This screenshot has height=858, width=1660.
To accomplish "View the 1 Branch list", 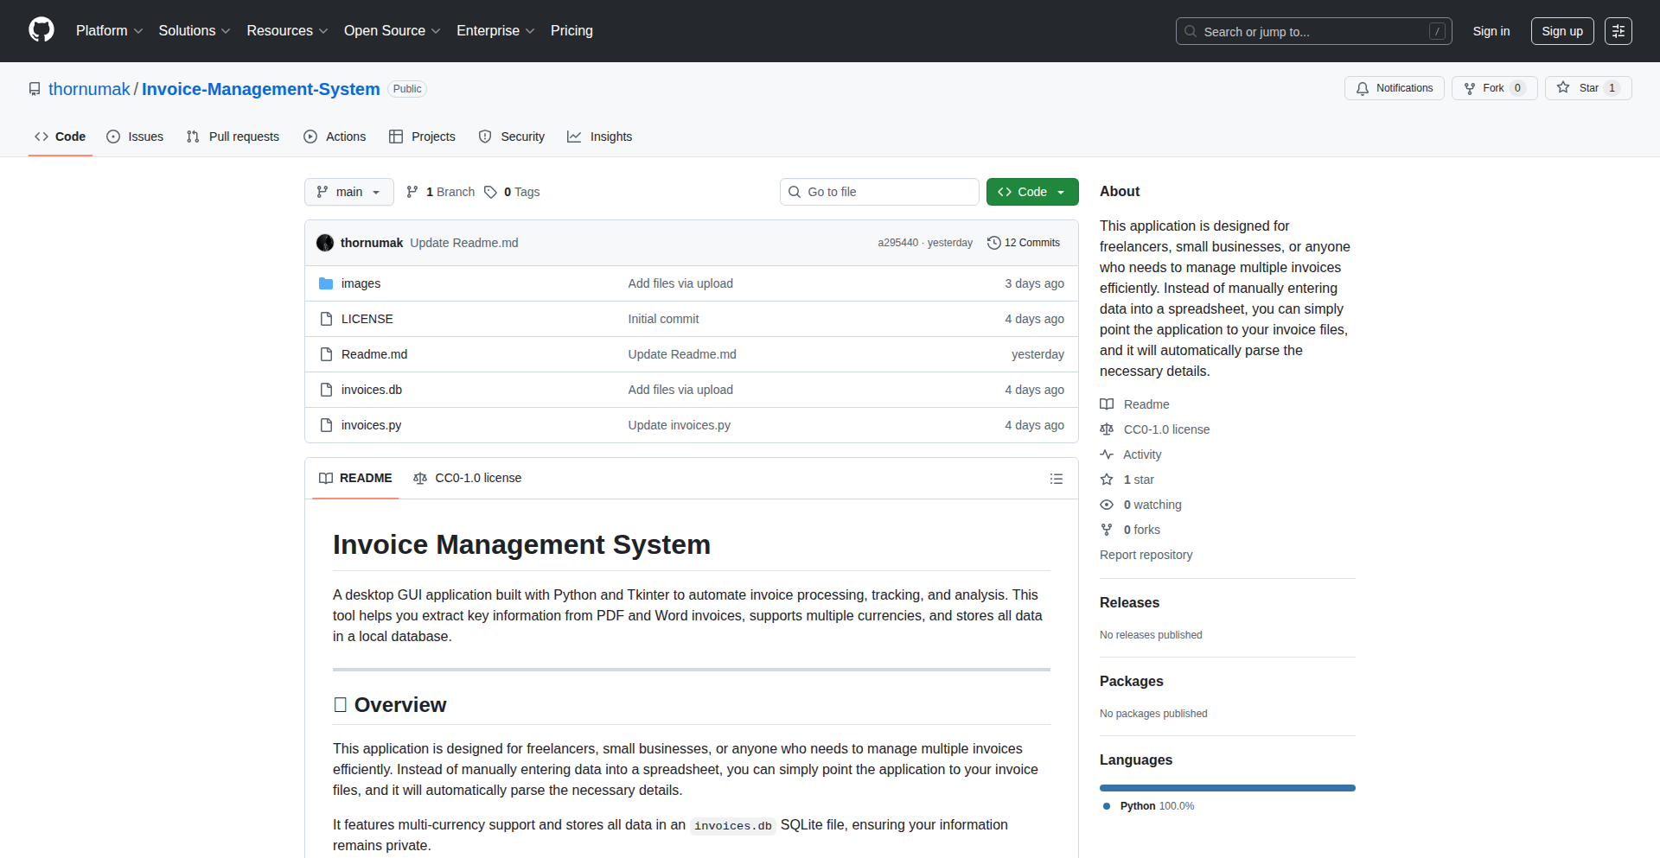I will coord(441,192).
